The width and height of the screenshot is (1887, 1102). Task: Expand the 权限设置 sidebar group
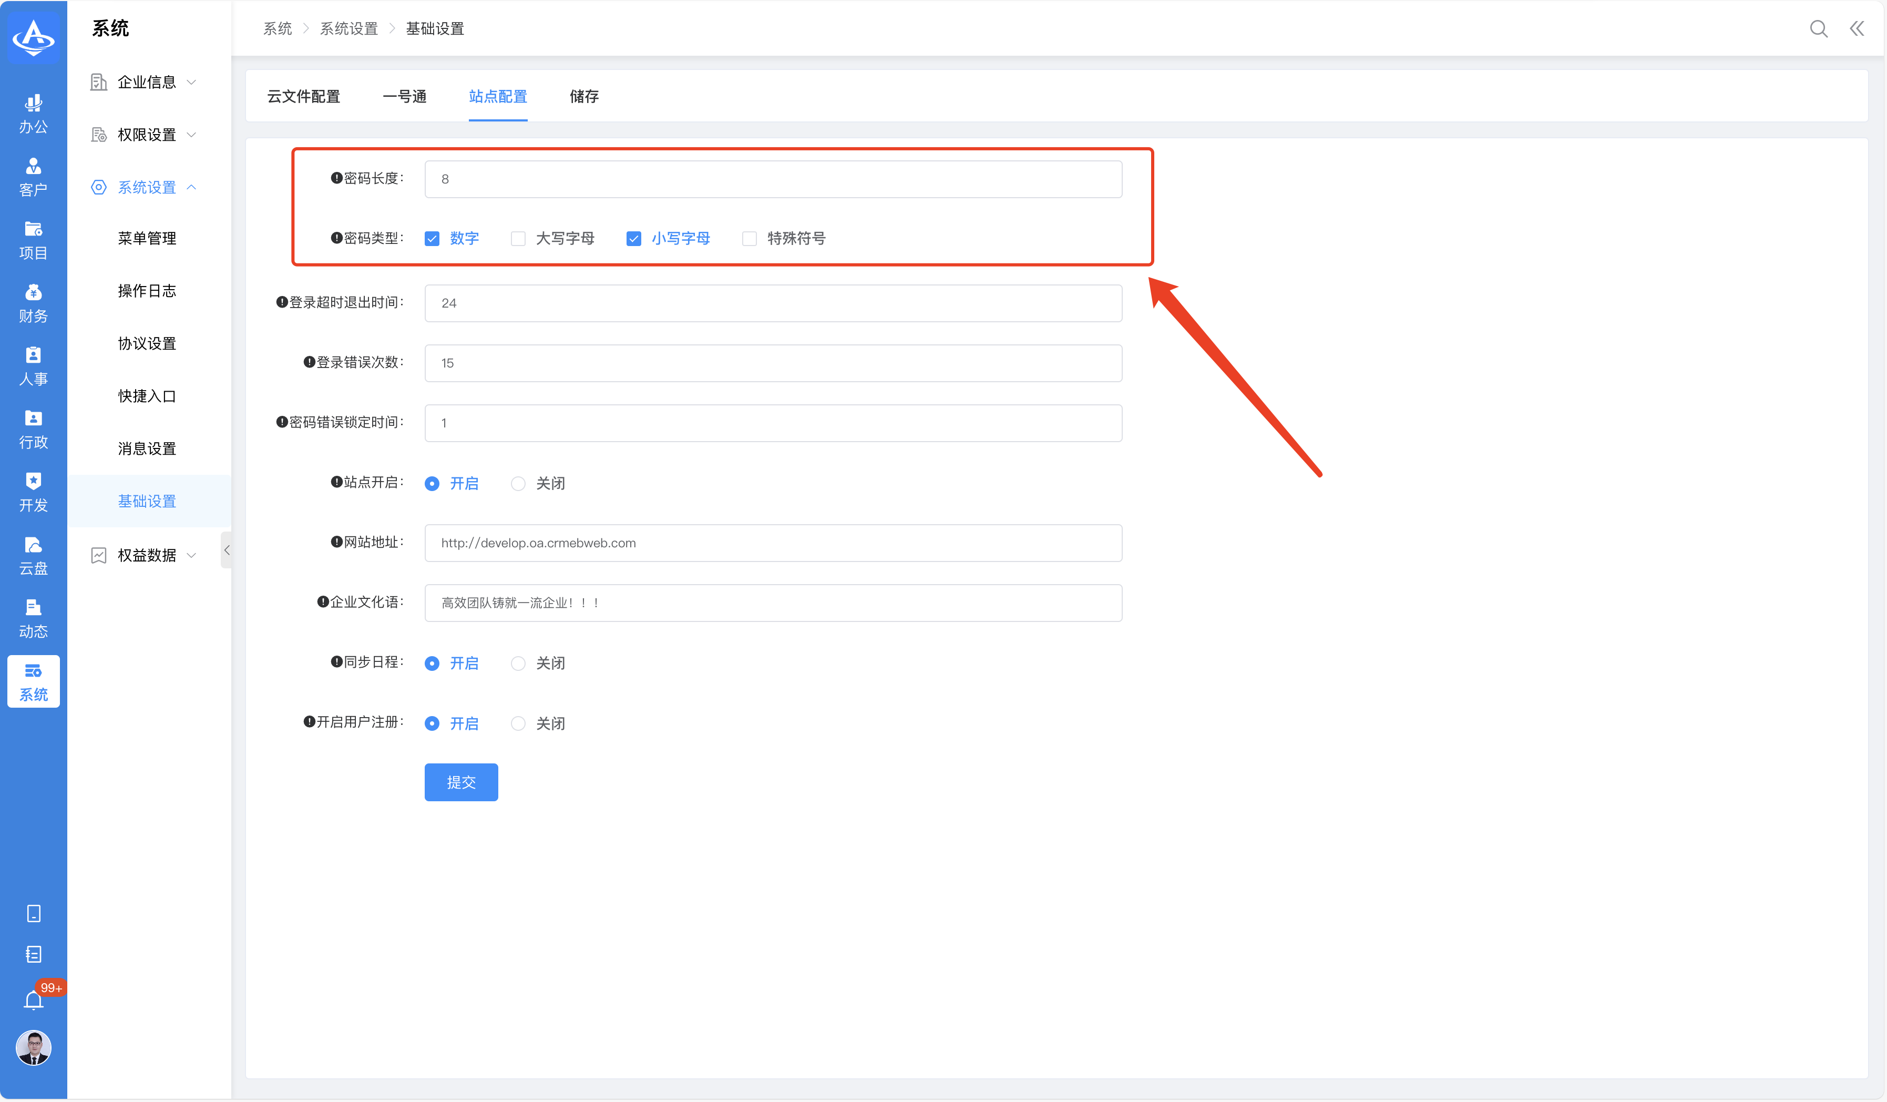(147, 135)
